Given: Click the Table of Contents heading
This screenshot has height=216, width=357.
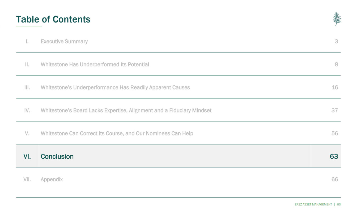Looking at the screenshot, I should click(x=53, y=19).
